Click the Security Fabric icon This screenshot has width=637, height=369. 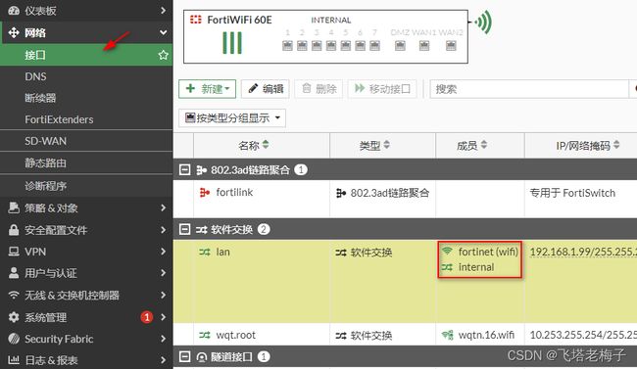14,339
